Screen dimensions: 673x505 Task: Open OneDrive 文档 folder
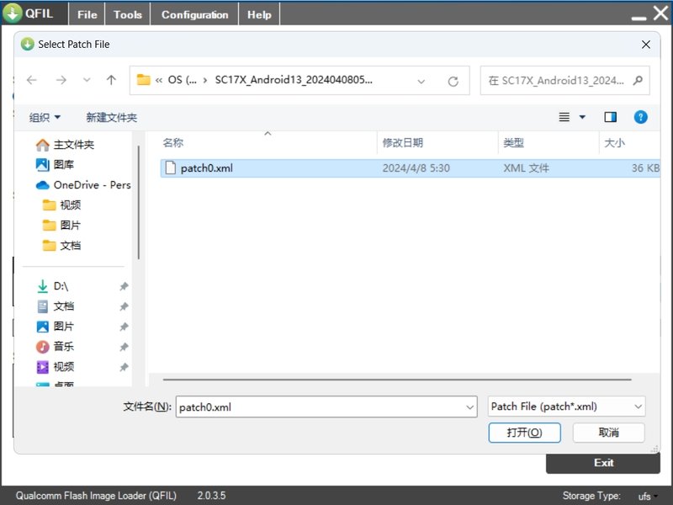[61, 245]
